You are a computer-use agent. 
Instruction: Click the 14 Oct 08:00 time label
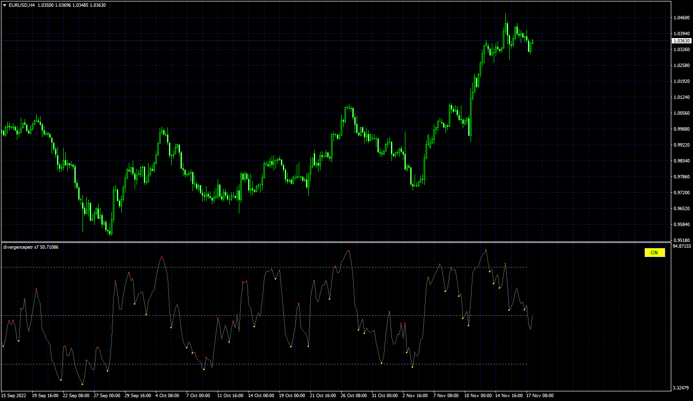[x=261, y=396]
